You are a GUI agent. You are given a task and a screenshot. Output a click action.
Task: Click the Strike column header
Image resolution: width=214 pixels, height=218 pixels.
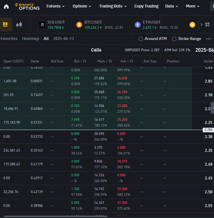(x=208, y=61)
